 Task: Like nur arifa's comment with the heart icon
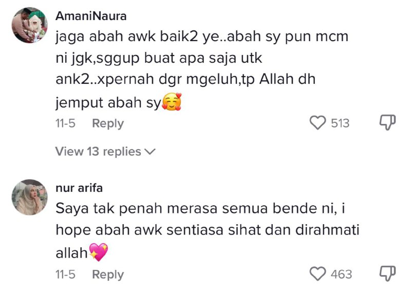point(317,274)
